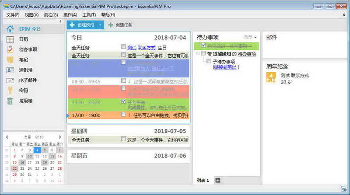This screenshot has width=350, height=195.
Task: Click the 周年纪念 calendar date icon
Action: click(x=271, y=77)
